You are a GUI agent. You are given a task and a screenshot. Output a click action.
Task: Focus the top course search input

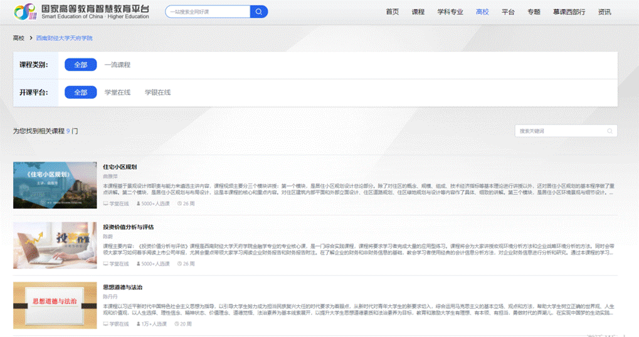point(207,12)
